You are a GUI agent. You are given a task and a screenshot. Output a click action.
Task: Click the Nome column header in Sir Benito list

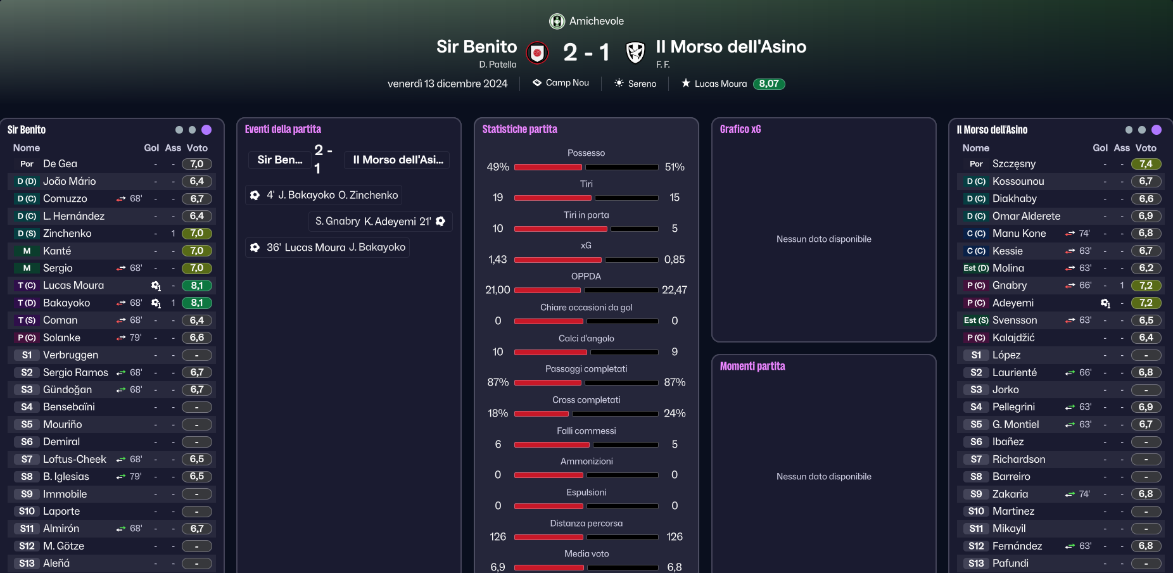[x=27, y=148]
